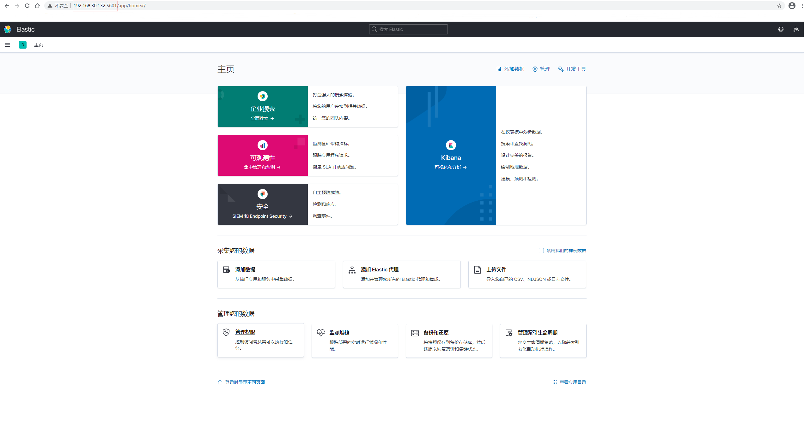Image resolution: width=804 pixels, height=426 pixels.
Task: Click the Enterprise Search logo icon
Action: tap(262, 96)
